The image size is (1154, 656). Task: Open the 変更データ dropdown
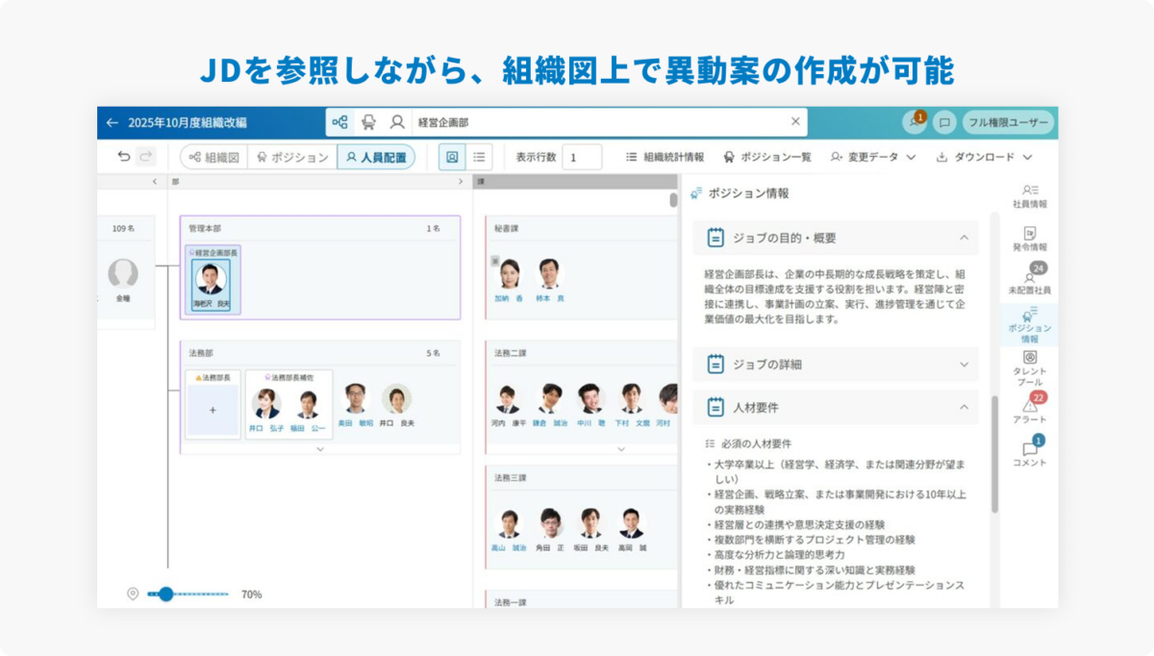(872, 157)
